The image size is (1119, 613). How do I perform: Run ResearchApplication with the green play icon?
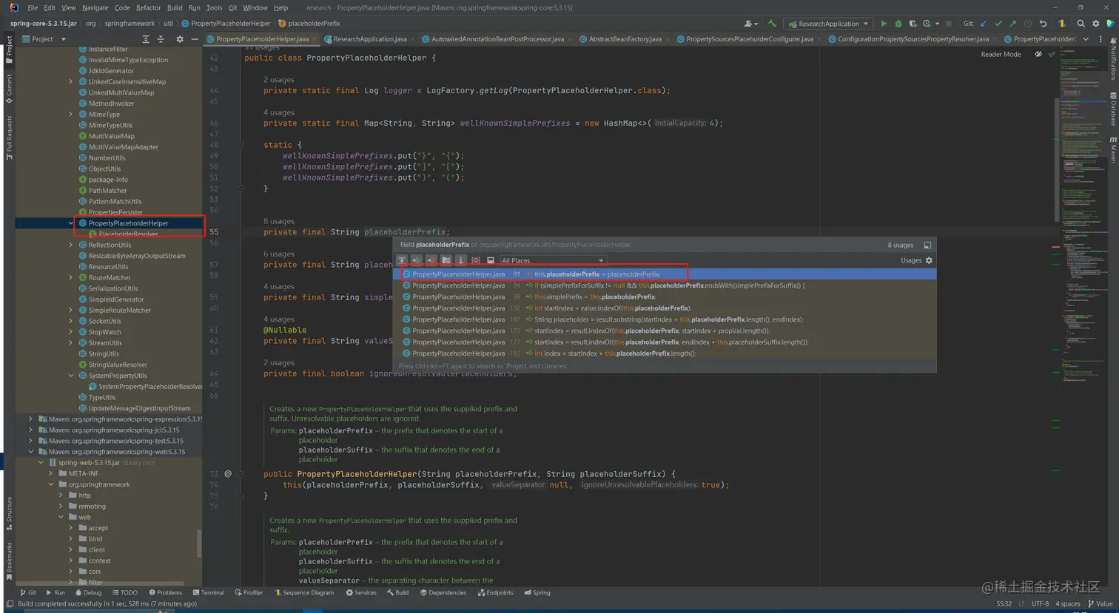coord(883,24)
